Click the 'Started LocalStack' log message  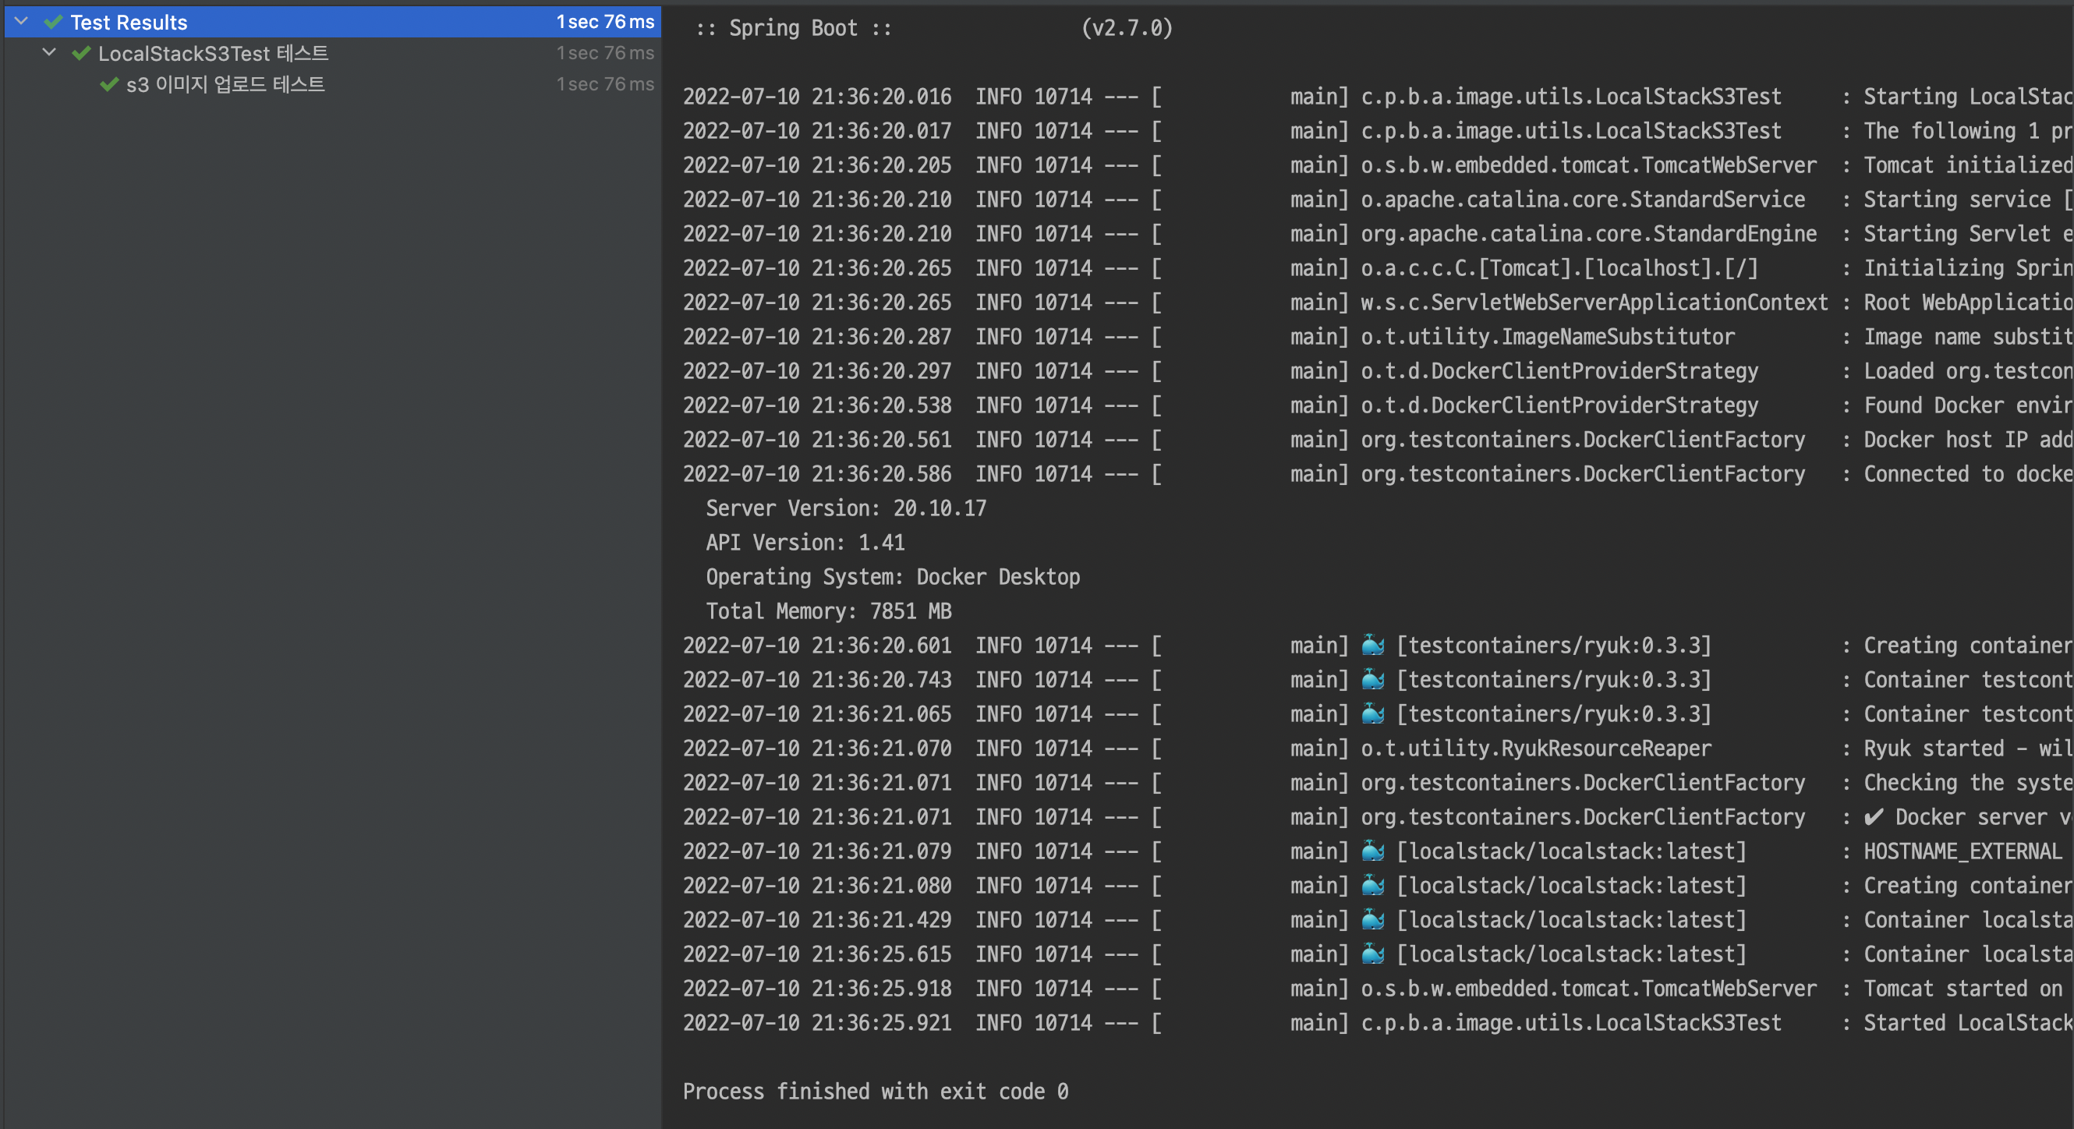(1968, 1023)
